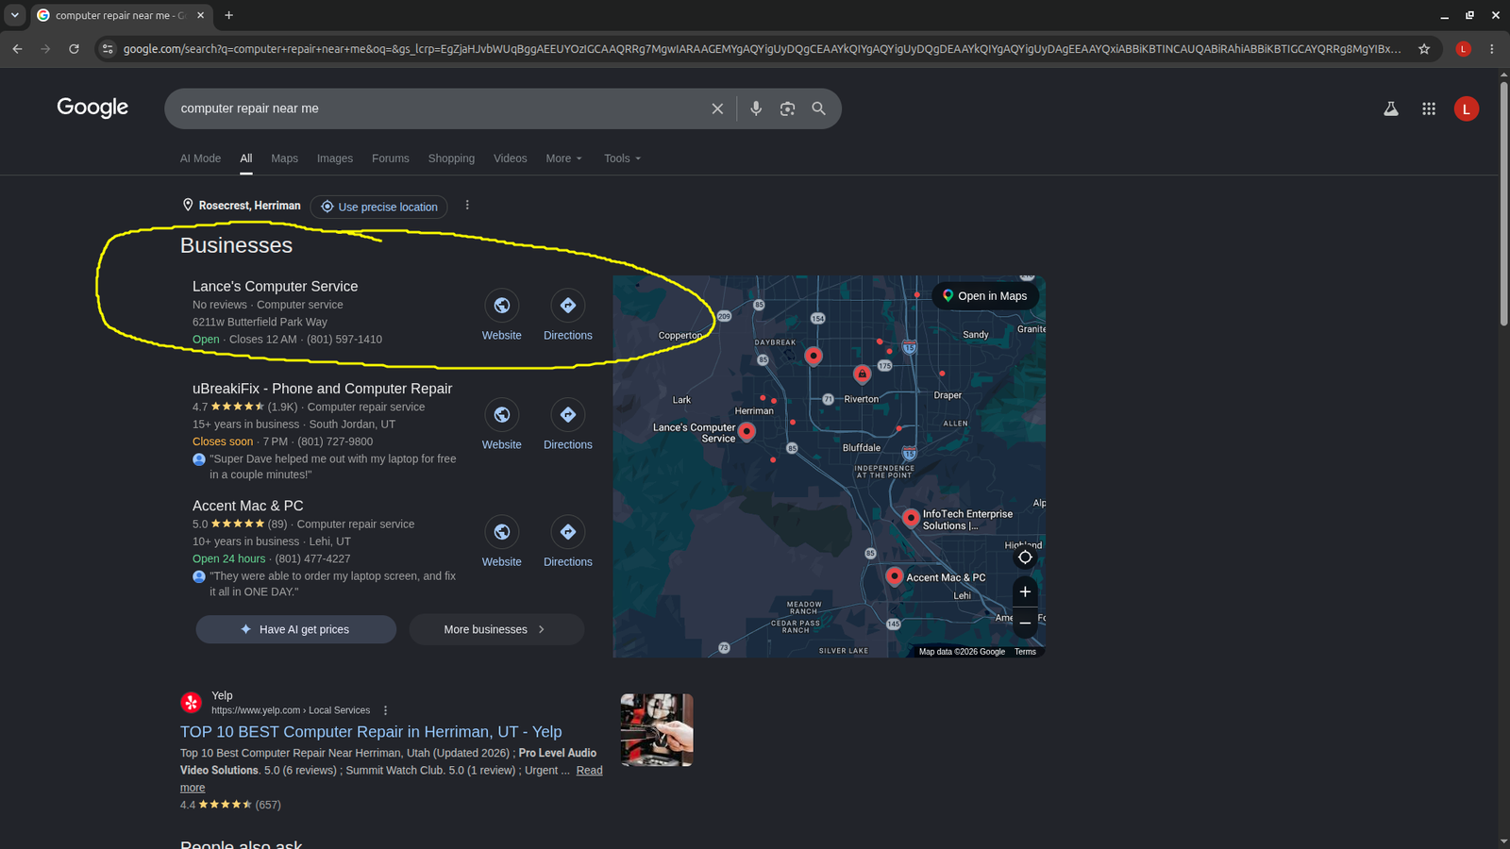This screenshot has width=1510, height=849.
Task: Open Lance's Computer Service website
Action: click(x=502, y=315)
